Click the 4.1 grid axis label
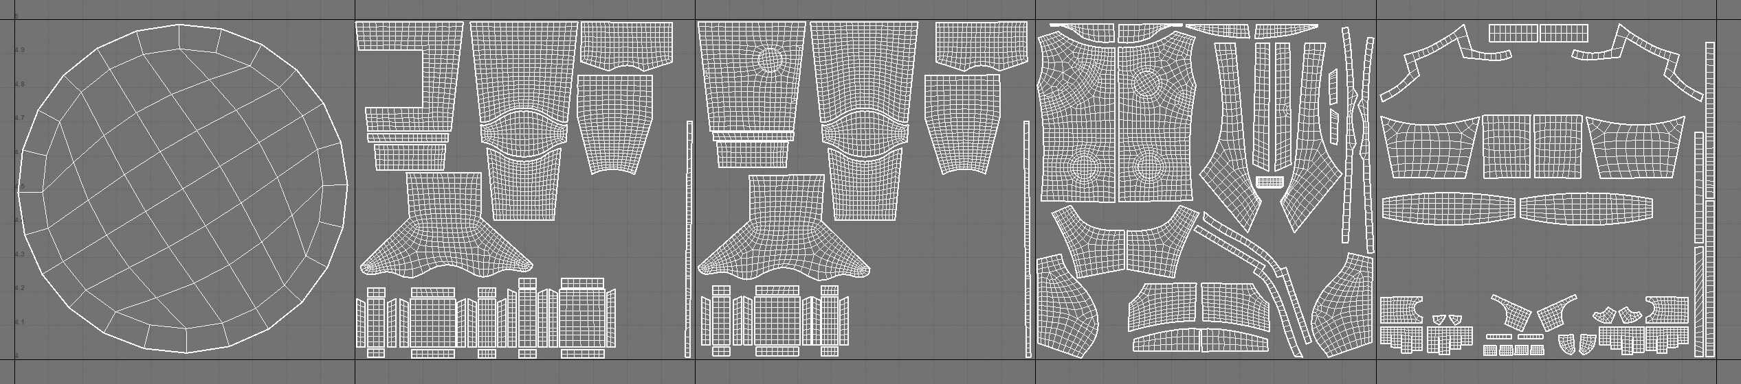The image size is (1741, 384). coord(20,322)
